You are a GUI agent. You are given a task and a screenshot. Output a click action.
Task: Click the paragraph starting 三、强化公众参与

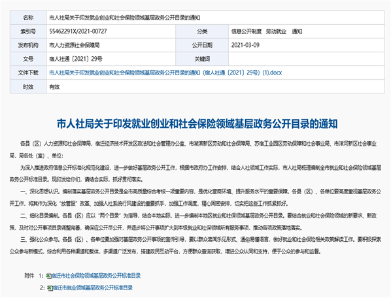(x=195, y=246)
